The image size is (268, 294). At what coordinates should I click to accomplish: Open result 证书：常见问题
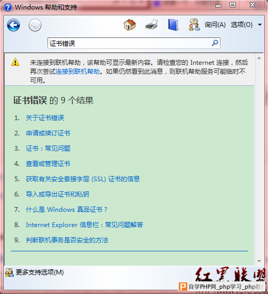[x=48, y=149]
